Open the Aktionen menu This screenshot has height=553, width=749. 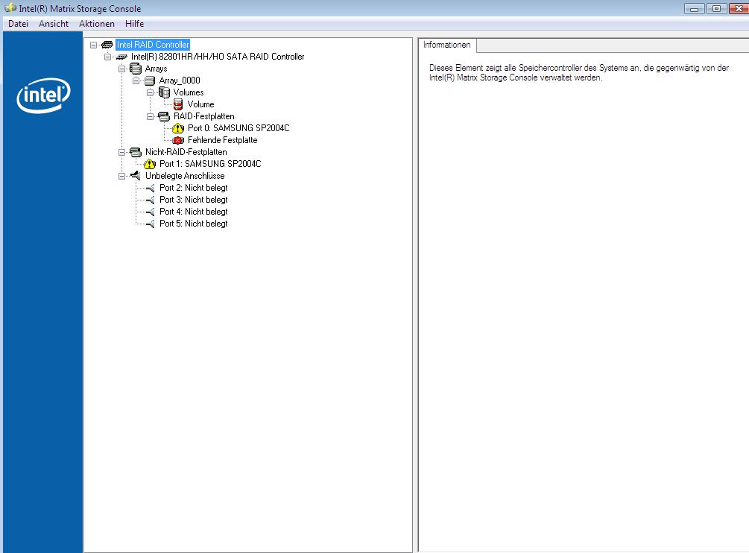coord(96,24)
